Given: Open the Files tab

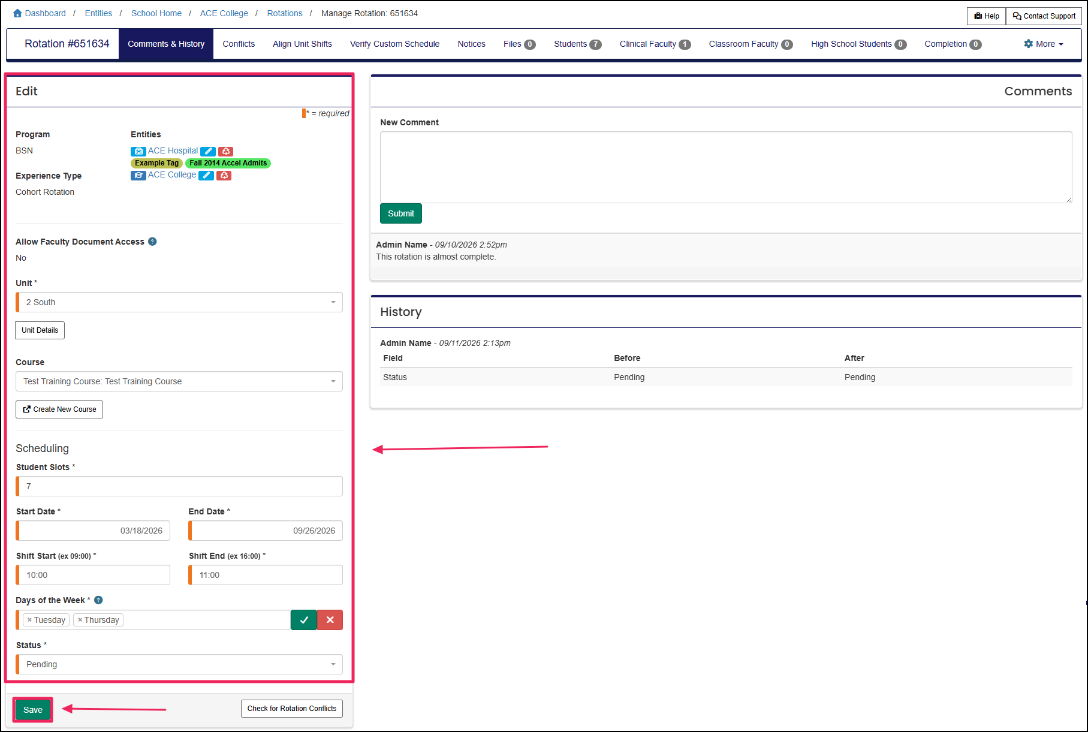Looking at the screenshot, I should pos(519,44).
